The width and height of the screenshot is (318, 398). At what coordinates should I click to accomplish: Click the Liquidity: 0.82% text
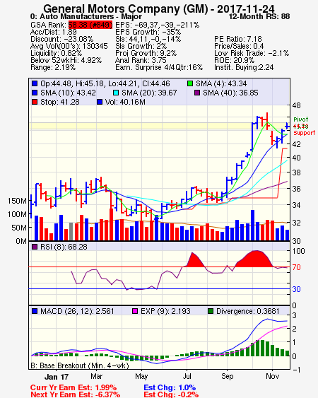56,53
